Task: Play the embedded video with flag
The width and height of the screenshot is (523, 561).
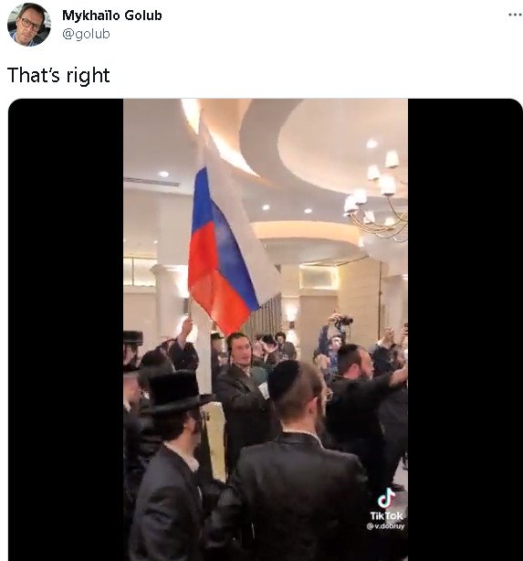Action: pos(266,330)
